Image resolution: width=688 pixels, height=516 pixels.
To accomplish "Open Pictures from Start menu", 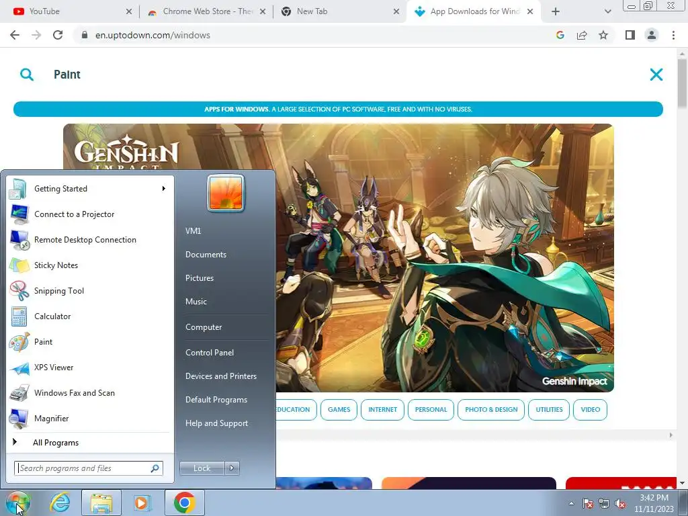I will (199, 278).
